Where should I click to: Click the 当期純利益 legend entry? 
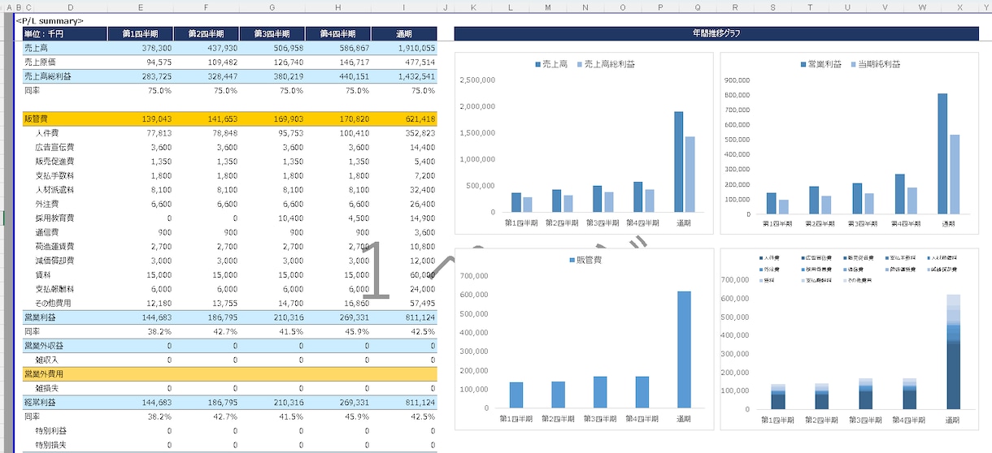click(x=875, y=64)
